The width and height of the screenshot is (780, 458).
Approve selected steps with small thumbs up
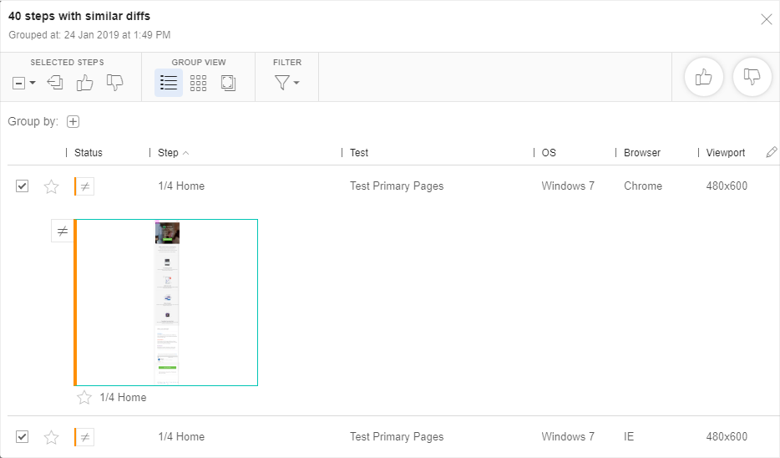click(x=85, y=83)
